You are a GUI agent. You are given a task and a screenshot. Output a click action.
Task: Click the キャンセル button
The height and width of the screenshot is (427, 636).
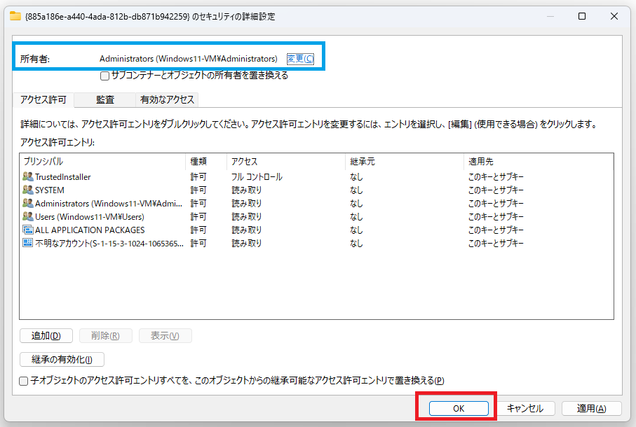tap(525, 408)
